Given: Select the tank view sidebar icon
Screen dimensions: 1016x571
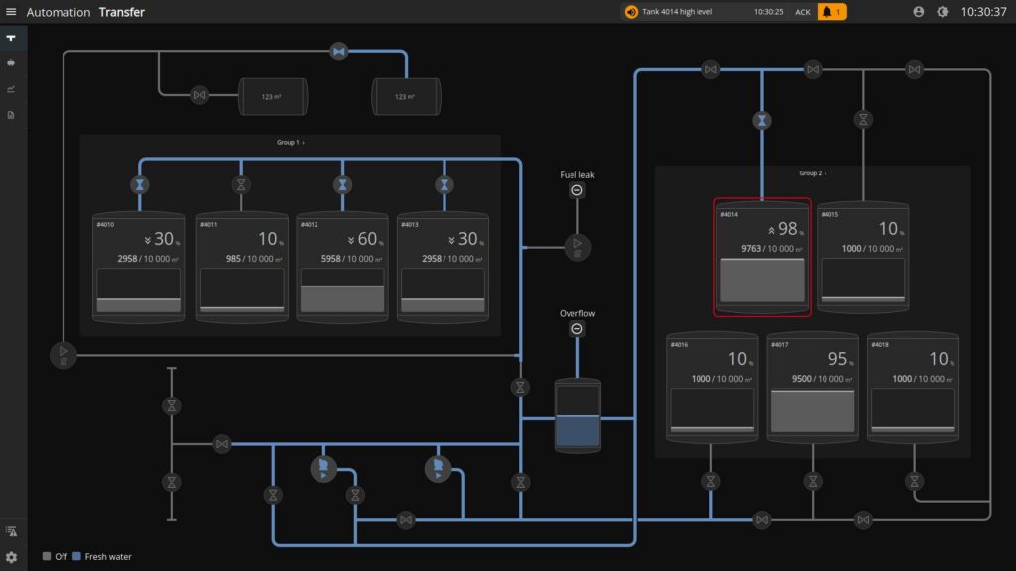Looking at the screenshot, I should [x=11, y=39].
